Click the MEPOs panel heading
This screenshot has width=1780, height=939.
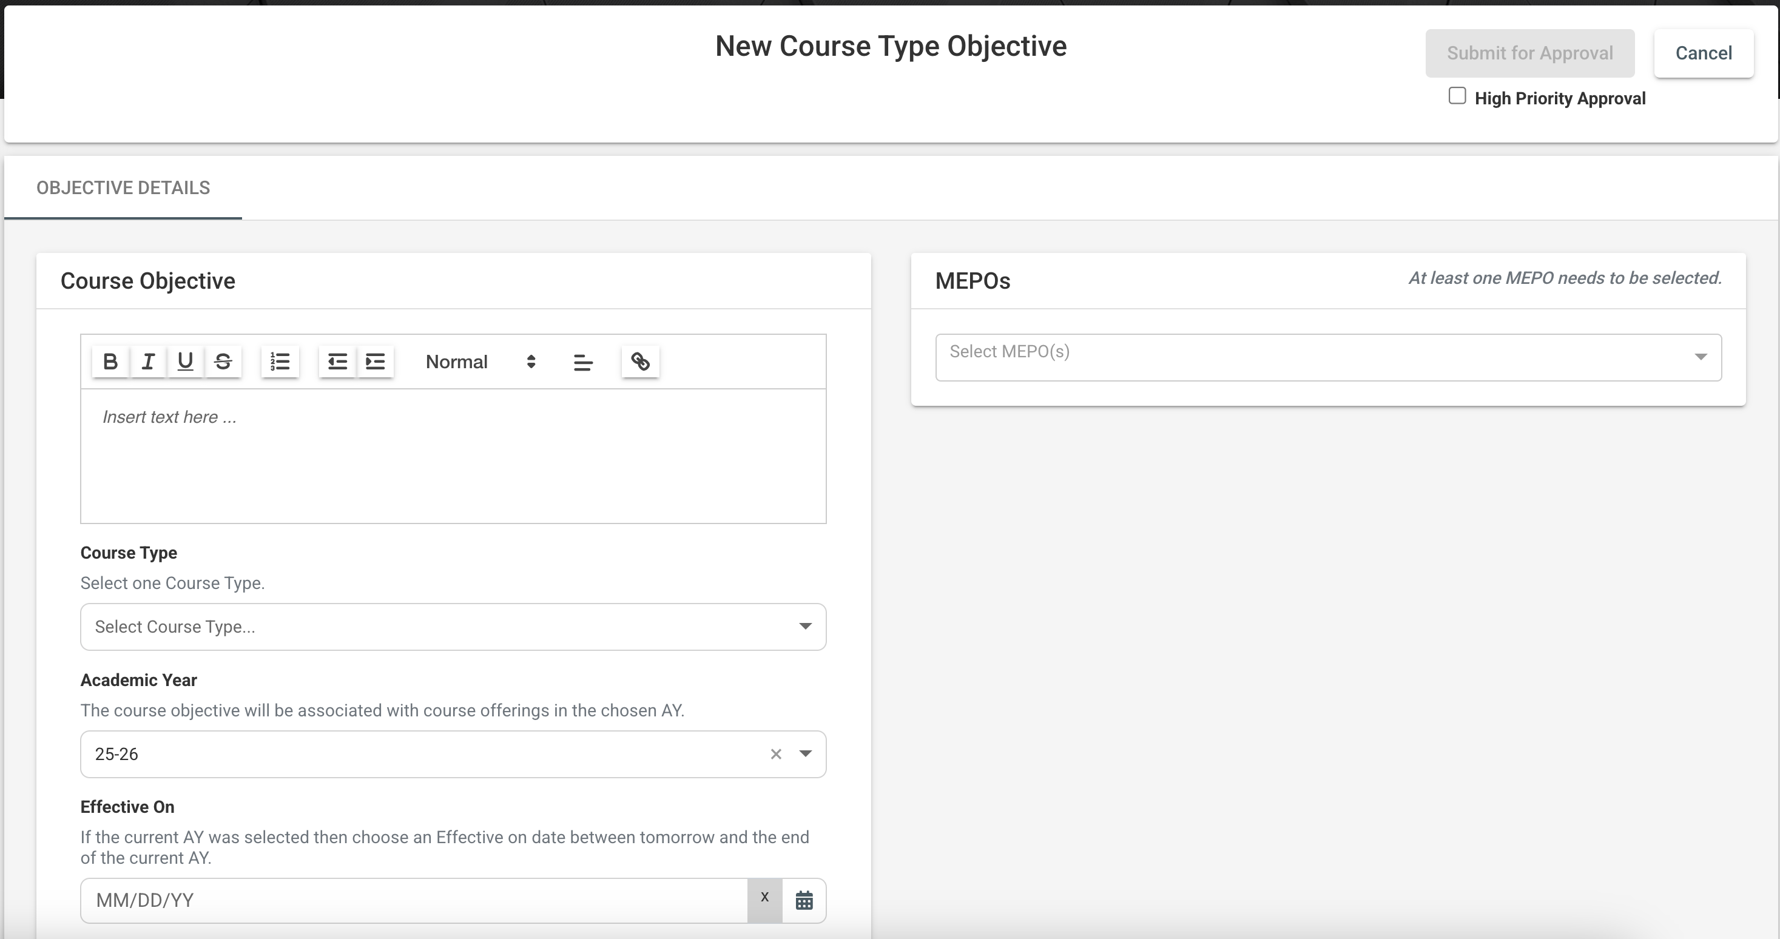pyautogui.click(x=973, y=280)
